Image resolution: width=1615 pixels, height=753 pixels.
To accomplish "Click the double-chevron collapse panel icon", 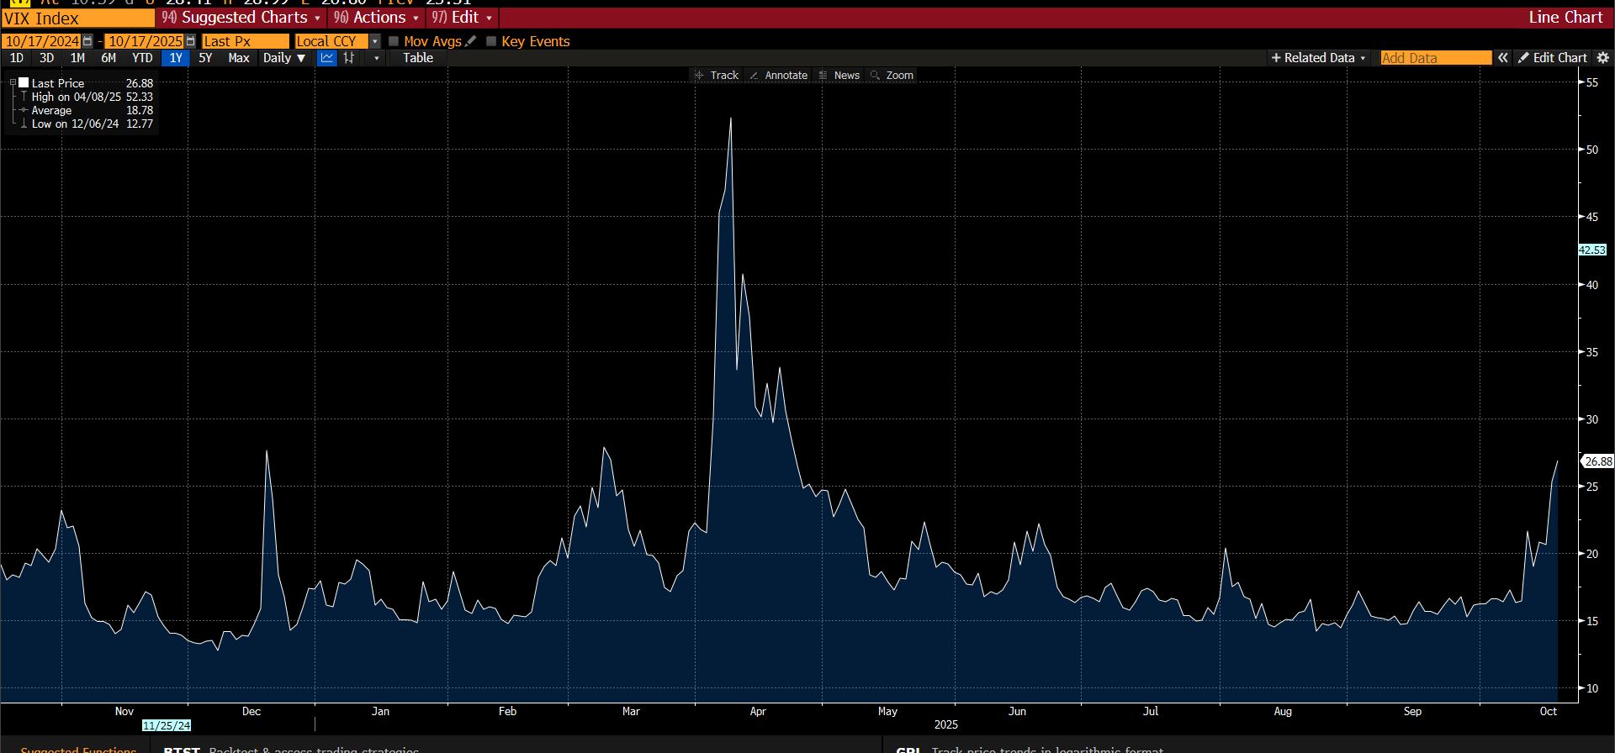I will tap(1503, 58).
